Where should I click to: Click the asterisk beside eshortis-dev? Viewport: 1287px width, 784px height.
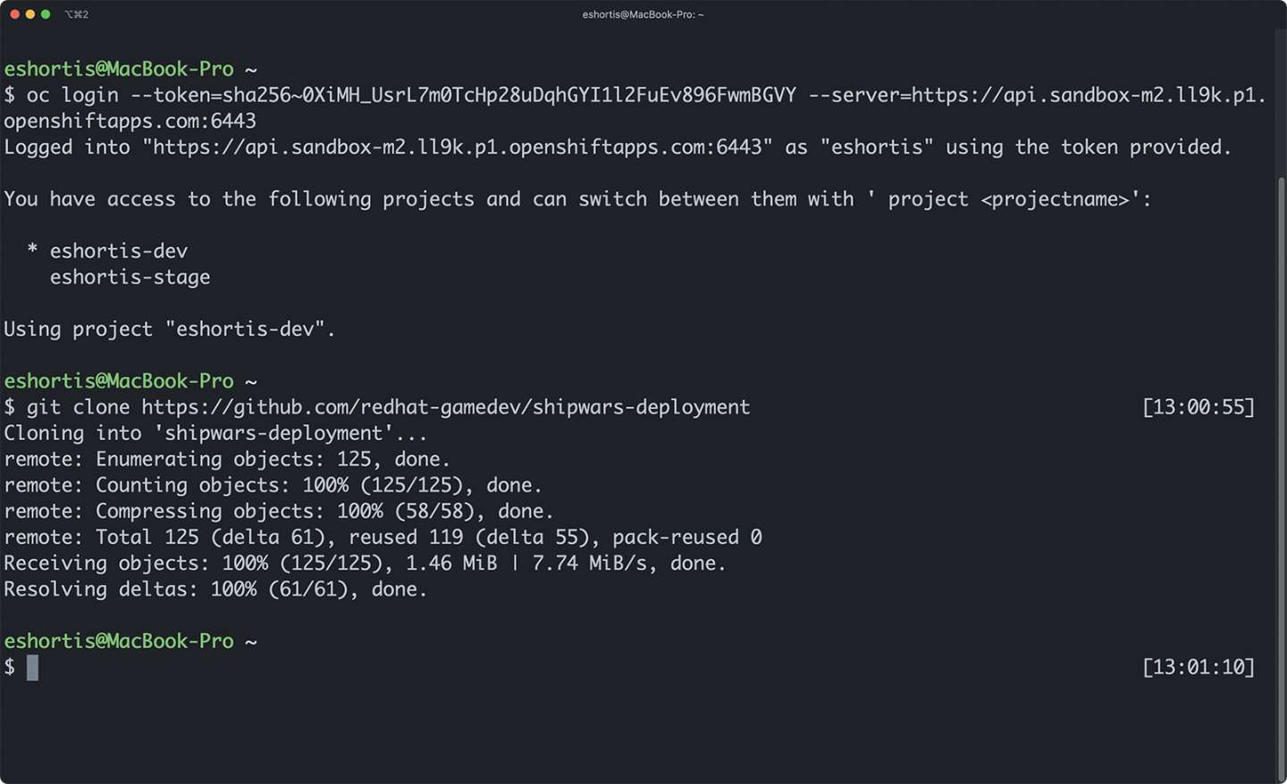(32, 249)
